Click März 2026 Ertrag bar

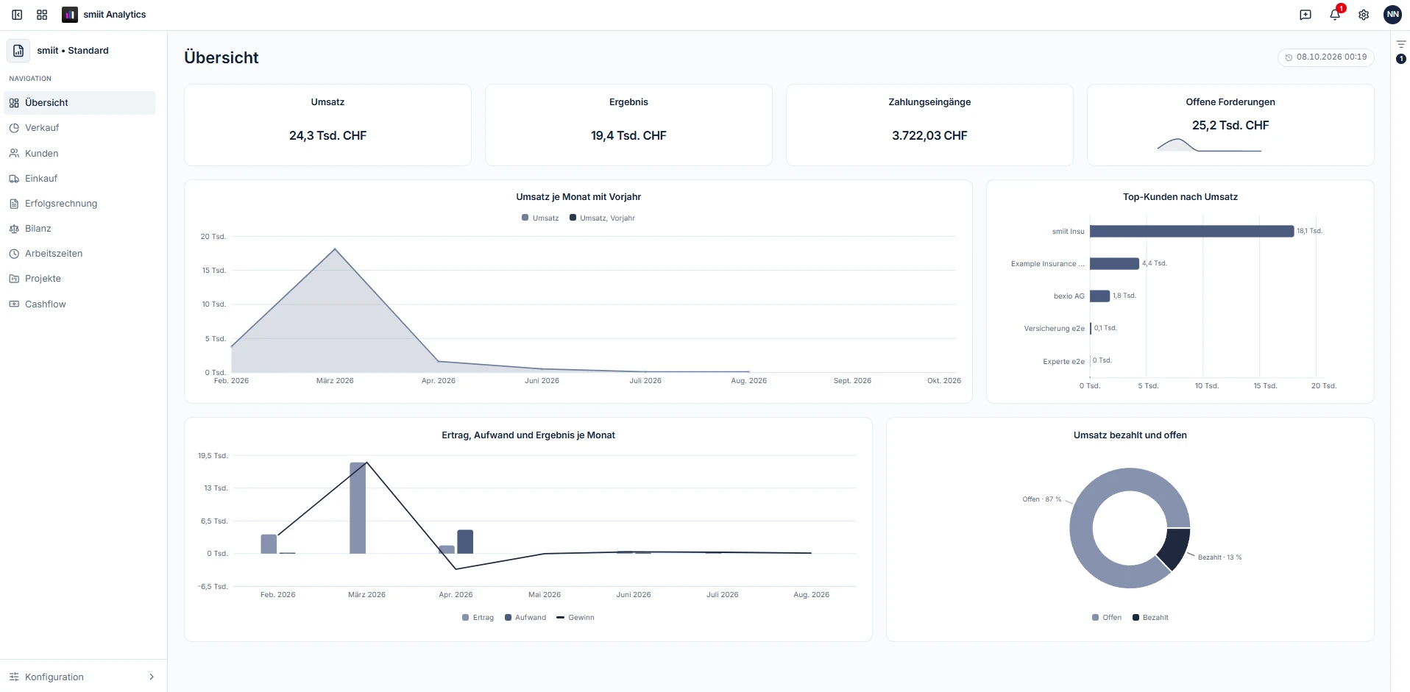358,508
